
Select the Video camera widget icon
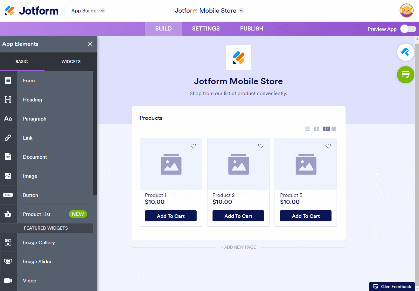[8, 281]
